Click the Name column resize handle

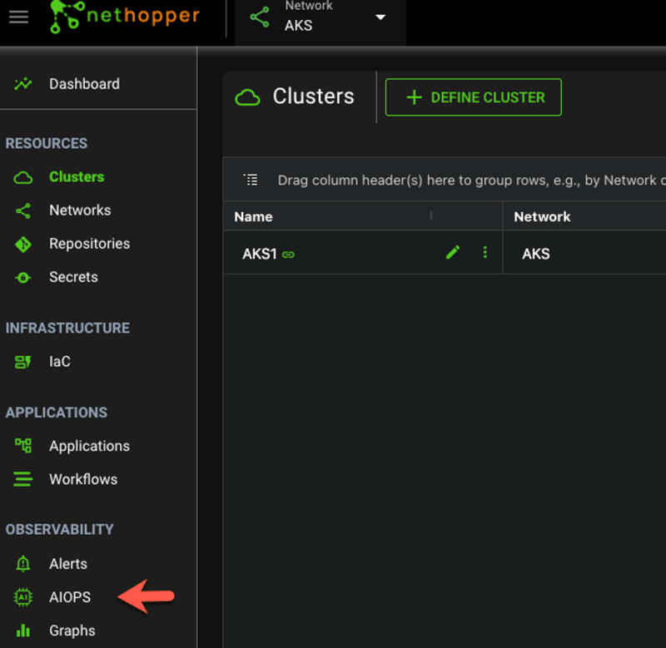(431, 216)
